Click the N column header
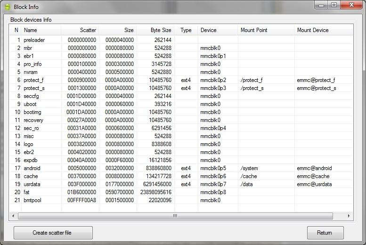The image size is (366, 245). click(16, 30)
